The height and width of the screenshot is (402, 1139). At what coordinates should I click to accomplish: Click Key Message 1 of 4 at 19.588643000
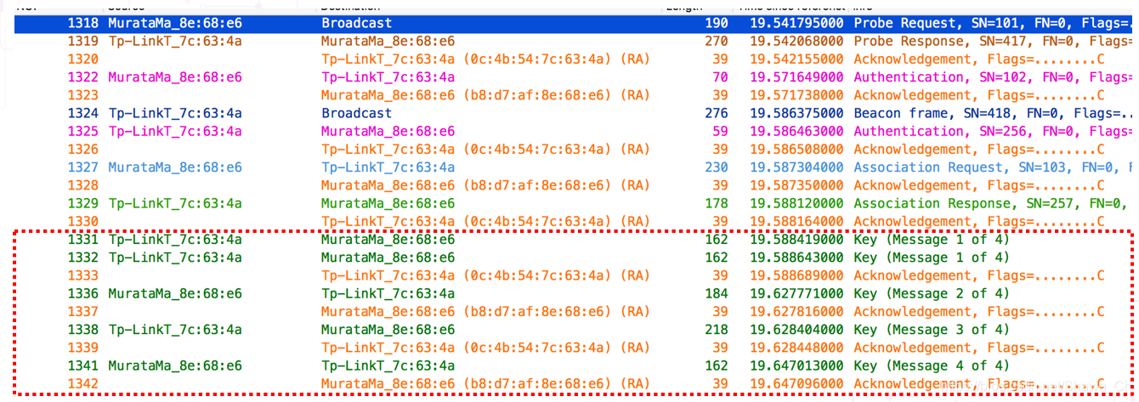pyautogui.click(x=932, y=258)
